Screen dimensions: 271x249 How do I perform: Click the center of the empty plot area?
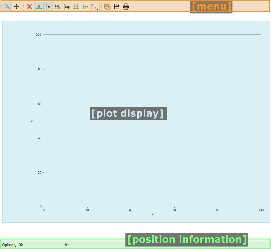click(152, 121)
